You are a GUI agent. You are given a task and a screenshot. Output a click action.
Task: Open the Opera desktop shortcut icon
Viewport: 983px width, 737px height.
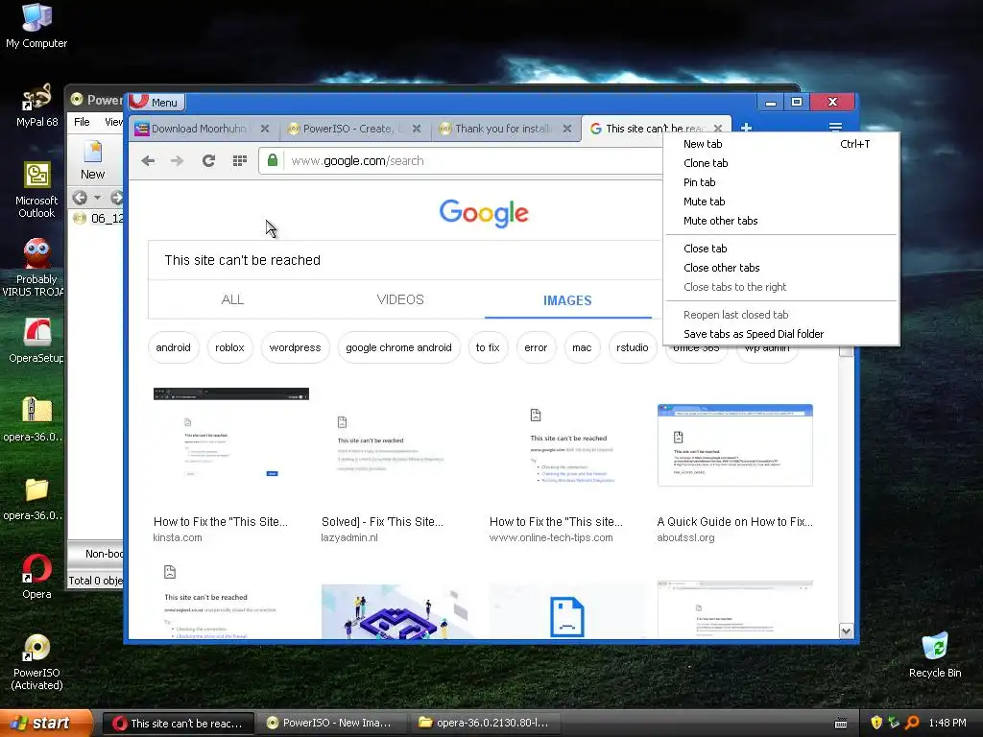point(37,577)
